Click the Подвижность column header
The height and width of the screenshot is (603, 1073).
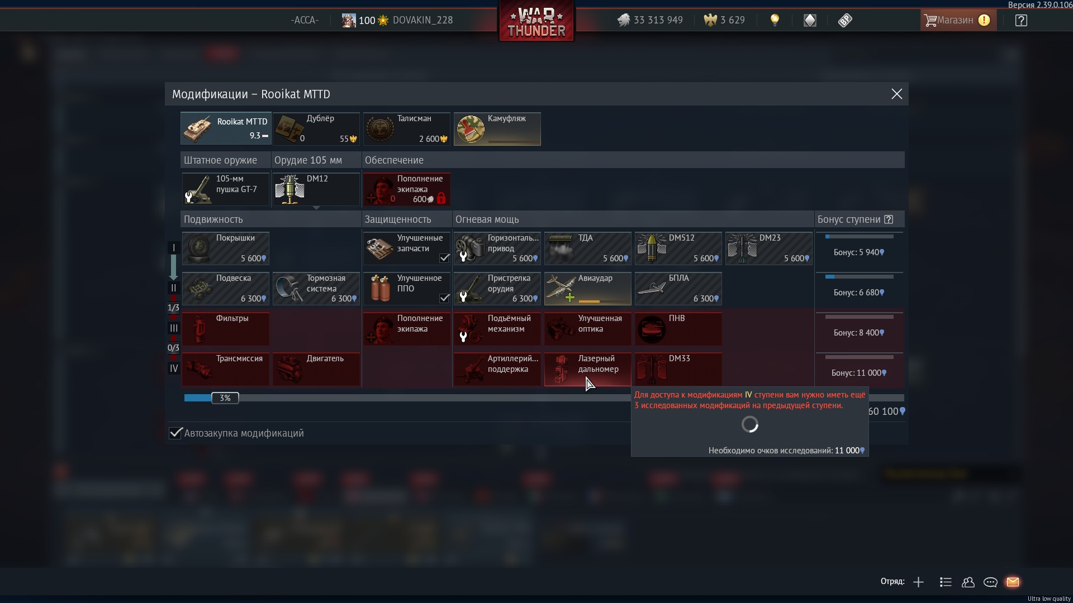point(271,219)
